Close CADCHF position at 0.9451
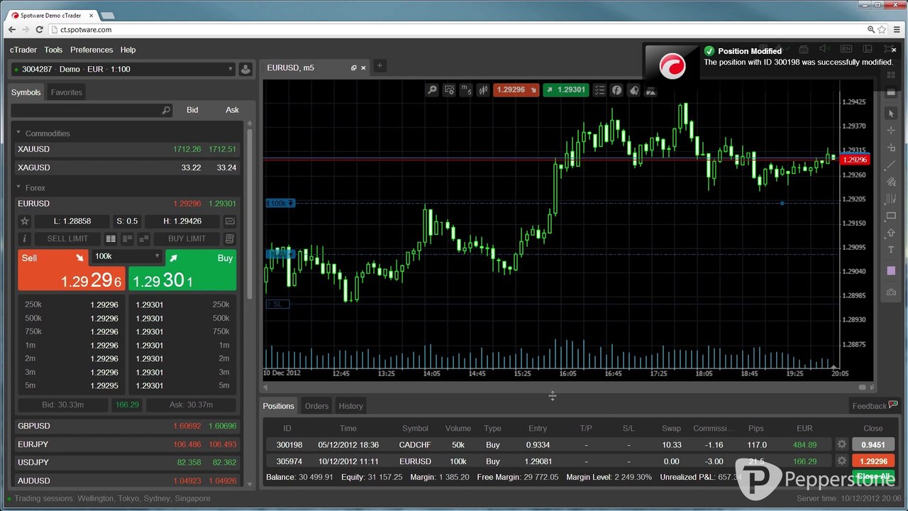The image size is (908, 511). tap(873, 445)
